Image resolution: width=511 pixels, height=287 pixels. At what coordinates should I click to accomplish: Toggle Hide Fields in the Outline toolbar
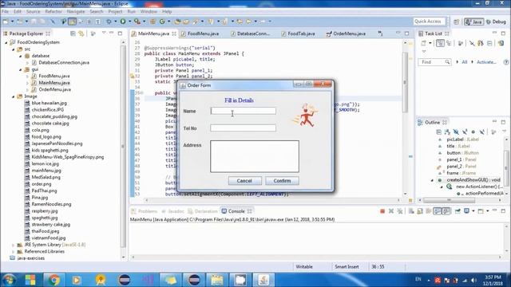tap(456, 132)
